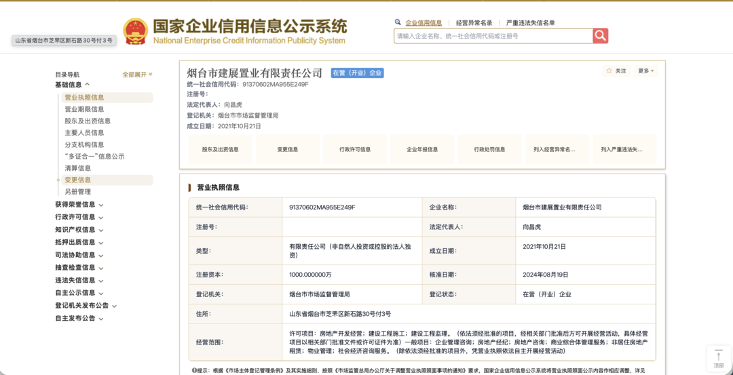Click the 在营（开业）企业 status badge
Image resolution: width=733 pixels, height=375 pixels.
[x=357, y=73]
